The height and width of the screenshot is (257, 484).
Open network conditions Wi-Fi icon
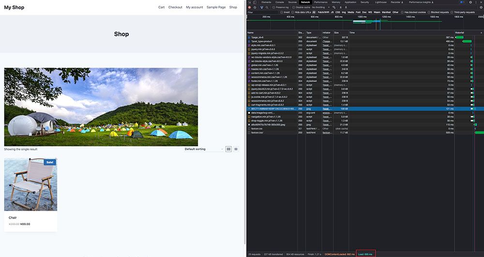tap(334, 7)
